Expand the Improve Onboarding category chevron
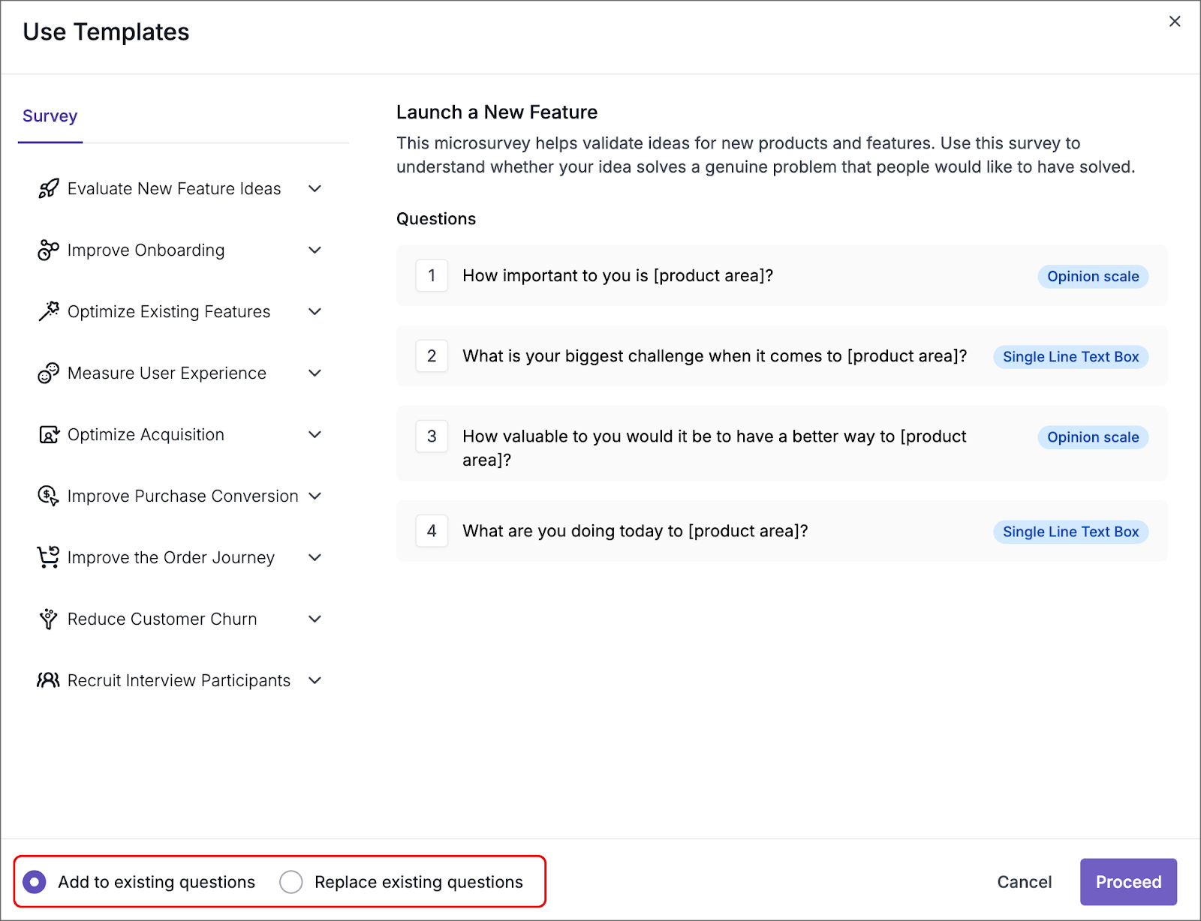 (x=315, y=250)
